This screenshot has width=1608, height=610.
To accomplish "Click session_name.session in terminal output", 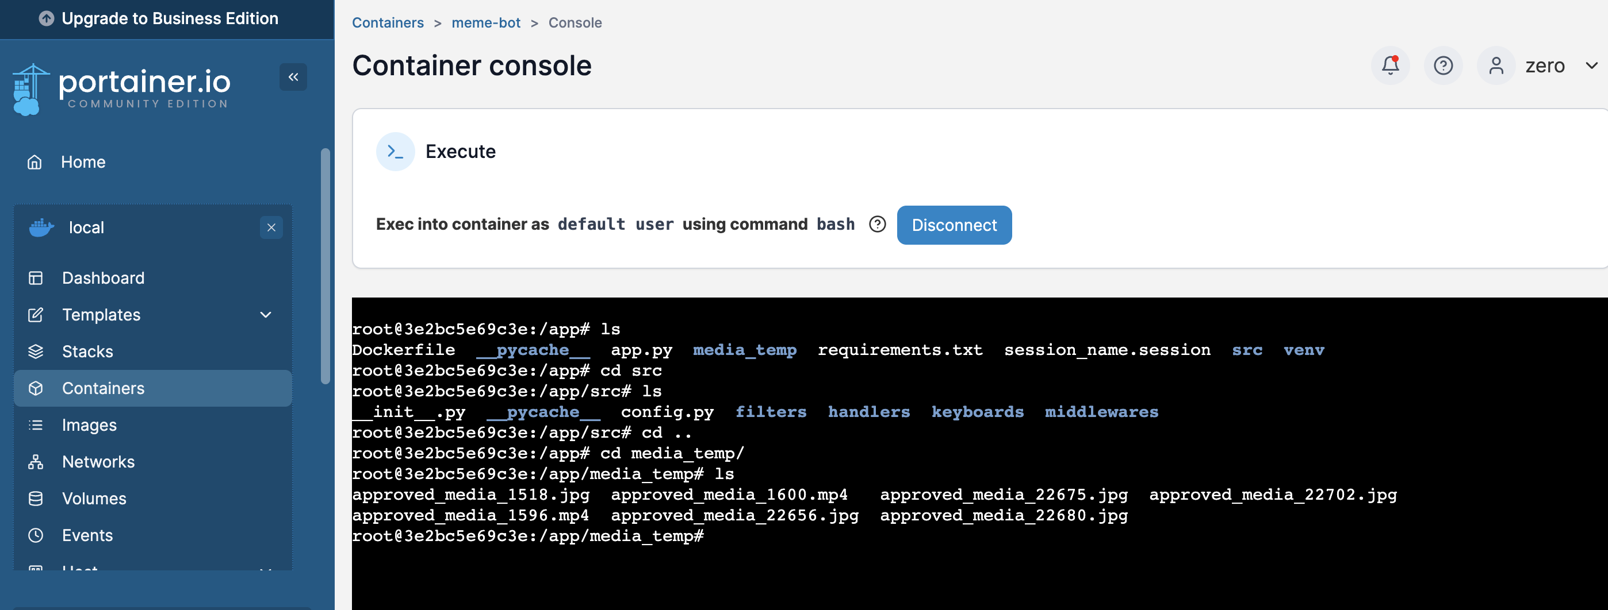I will point(1108,350).
